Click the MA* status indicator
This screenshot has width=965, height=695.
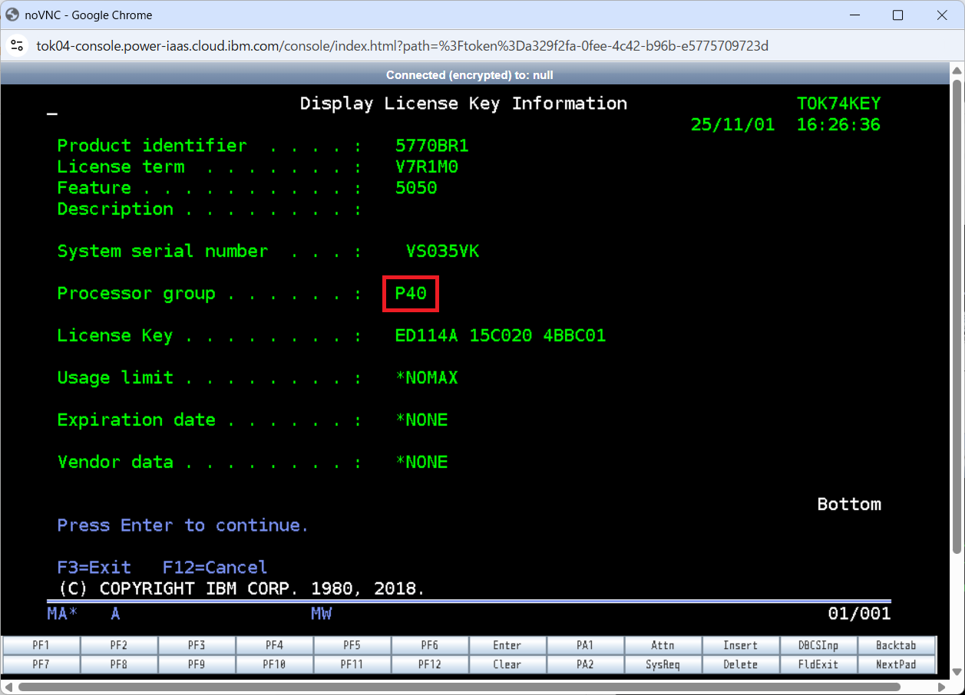tap(62, 614)
